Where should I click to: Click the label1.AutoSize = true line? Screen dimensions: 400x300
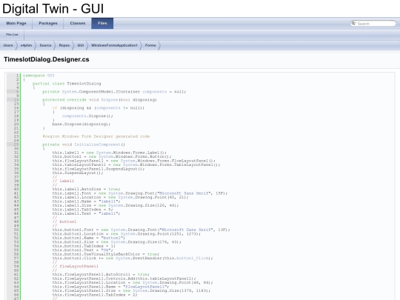coord(86,189)
